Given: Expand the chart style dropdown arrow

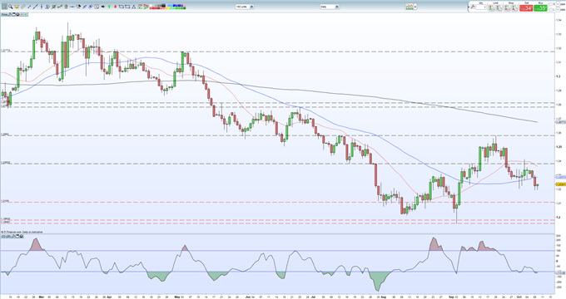Looking at the screenshot, I should click(415, 7).
